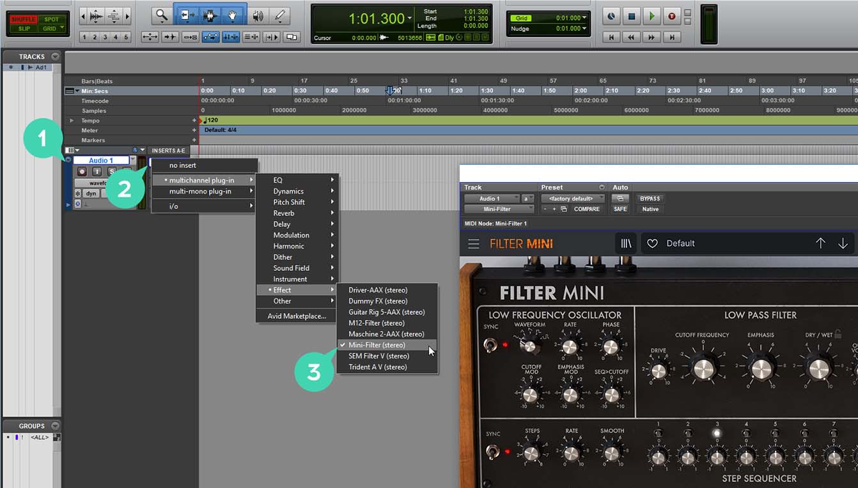Click the Audio 1 track name field
Screen dimensions: 858x488
[x=101, y=160]
